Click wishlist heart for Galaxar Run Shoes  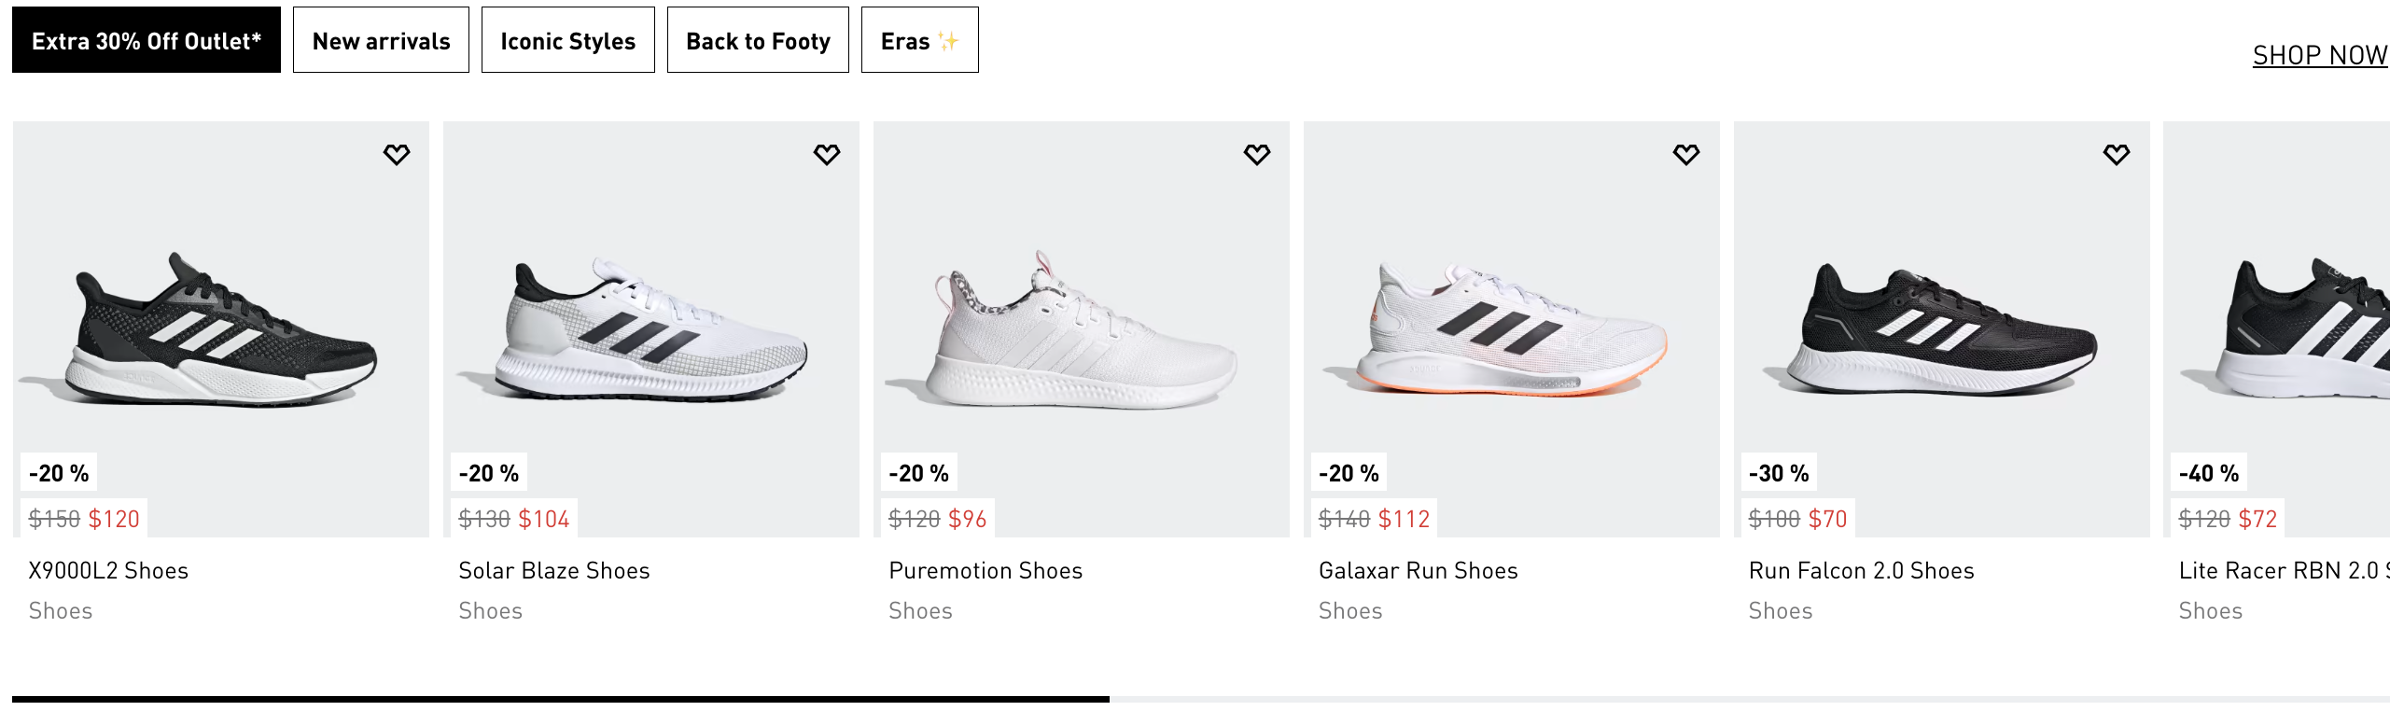[1686, 155]
